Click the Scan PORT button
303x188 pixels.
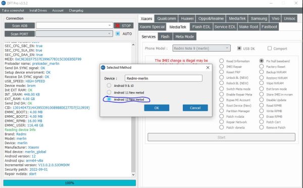click(x=20, y=34)
